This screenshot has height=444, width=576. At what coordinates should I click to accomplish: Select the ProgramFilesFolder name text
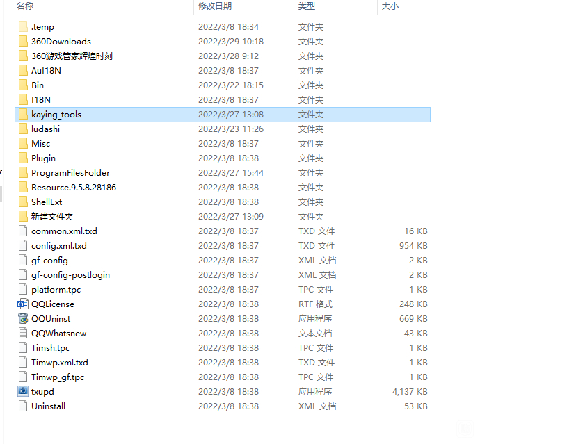point(70,173)
